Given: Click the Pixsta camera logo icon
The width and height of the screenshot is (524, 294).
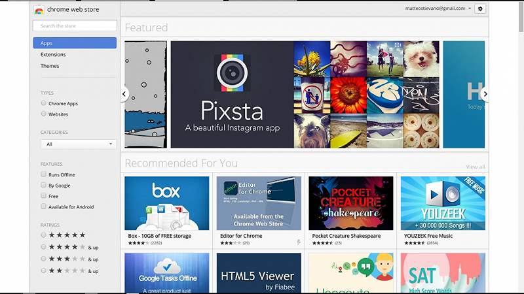Looking at the screenshot, I should pos(232,73).
